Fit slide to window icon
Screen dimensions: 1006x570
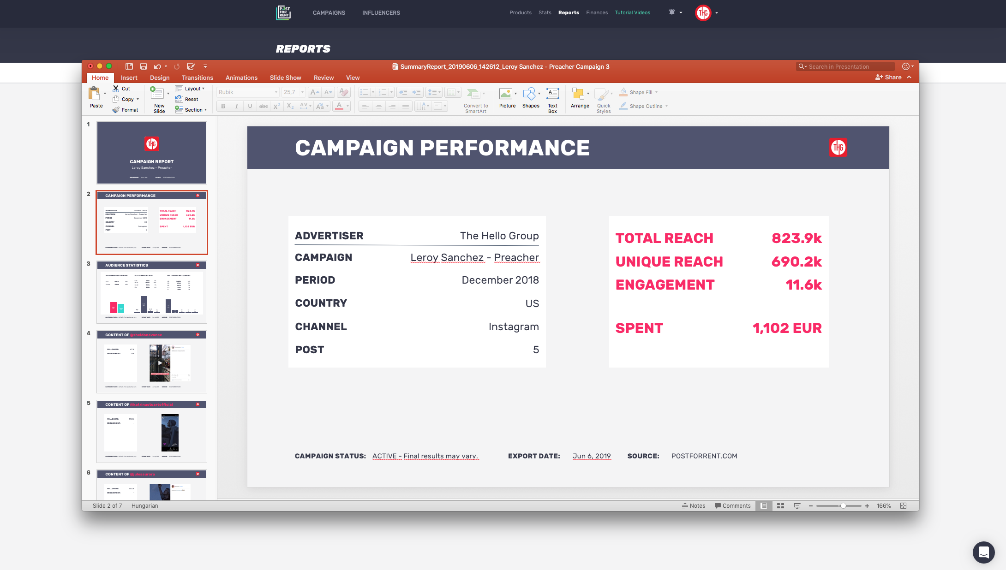[903, 506]
